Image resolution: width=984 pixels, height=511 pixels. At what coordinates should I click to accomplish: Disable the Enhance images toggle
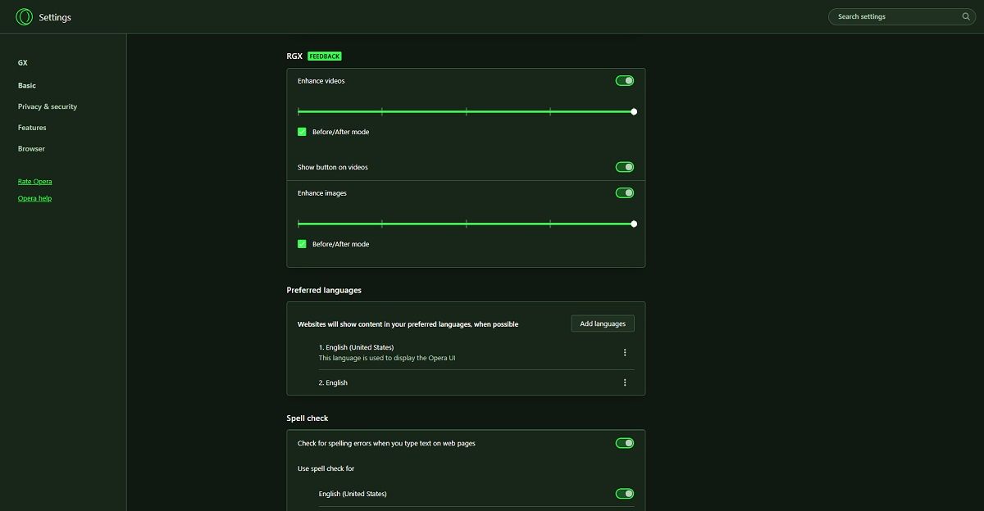[624, 192]
